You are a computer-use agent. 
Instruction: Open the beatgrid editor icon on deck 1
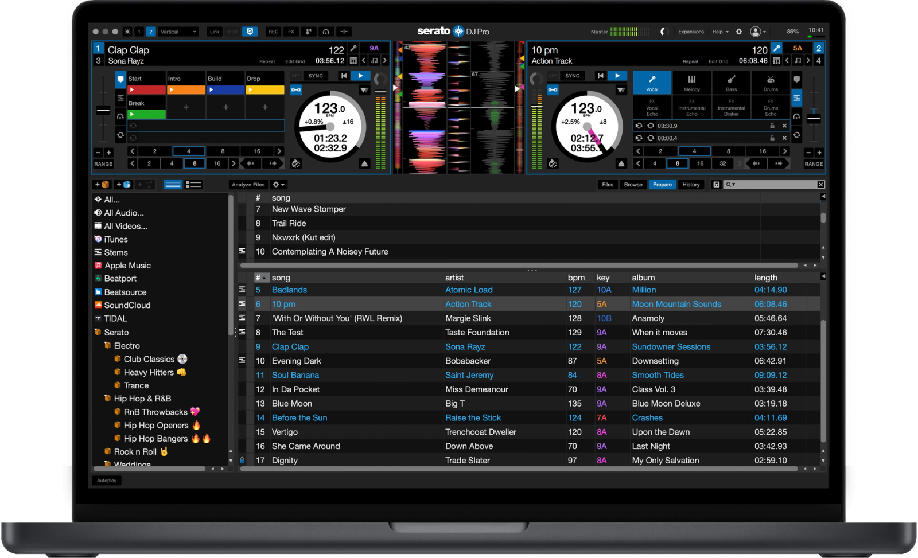[353, 60]
